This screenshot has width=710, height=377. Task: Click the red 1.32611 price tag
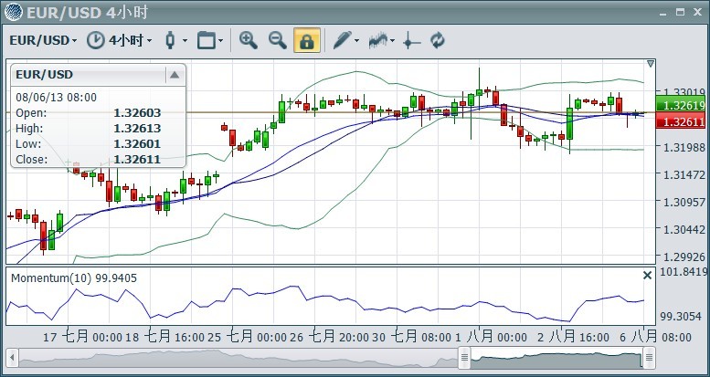point(681,121)
